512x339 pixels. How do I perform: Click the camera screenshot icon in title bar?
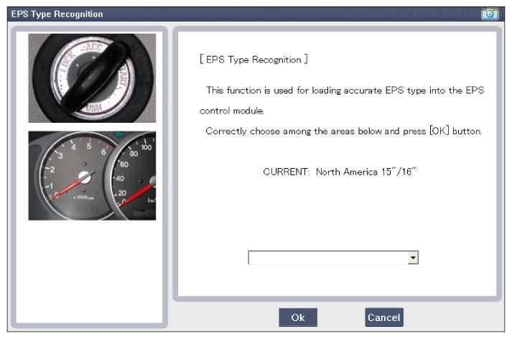click(490, 14)
